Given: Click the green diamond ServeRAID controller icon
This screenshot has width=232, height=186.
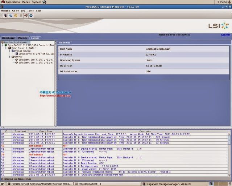Looking at the screenshot, I should [6, 45].
